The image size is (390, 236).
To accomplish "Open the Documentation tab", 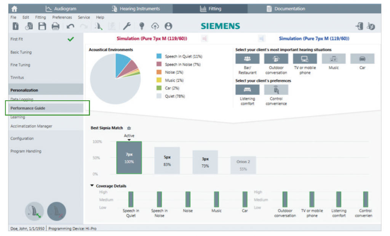I will tap(286, 9).
